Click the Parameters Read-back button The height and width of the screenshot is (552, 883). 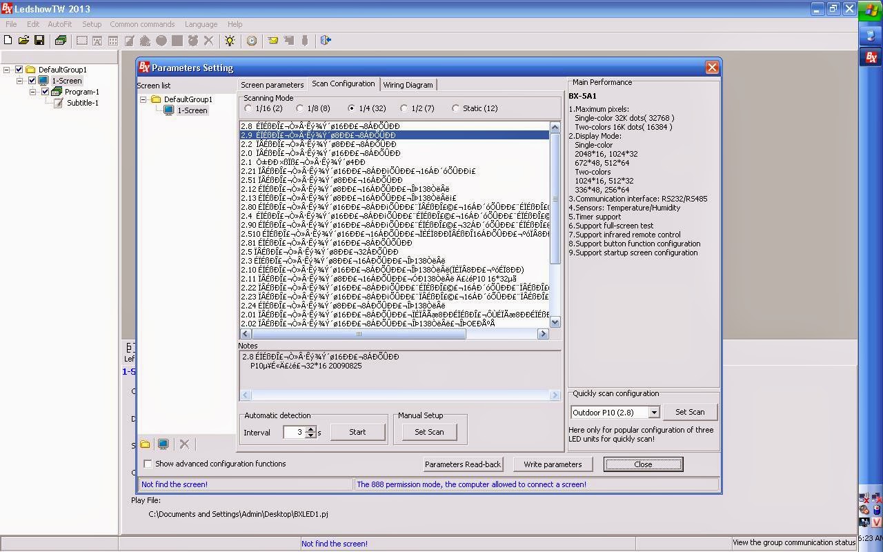click(463, 464)
